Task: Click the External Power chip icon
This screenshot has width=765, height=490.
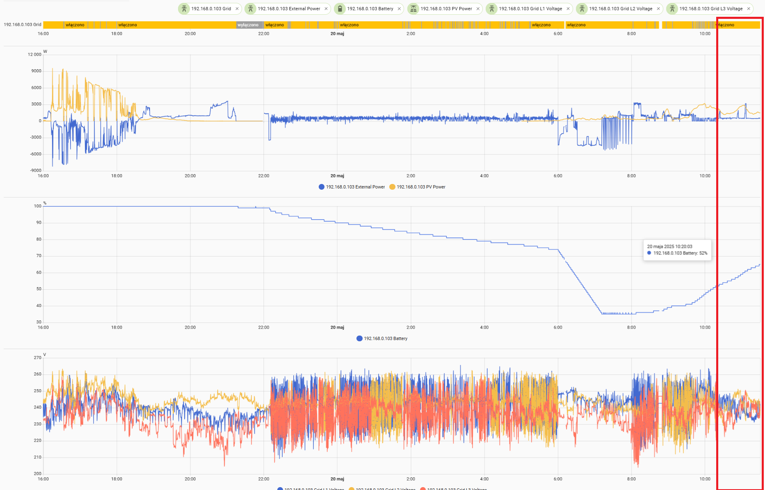Action: coord(251,9)
